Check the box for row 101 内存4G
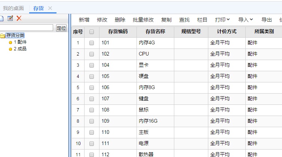 pyautogui.click(x=92, y=43)
